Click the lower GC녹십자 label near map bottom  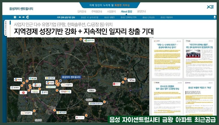point(61,112)
